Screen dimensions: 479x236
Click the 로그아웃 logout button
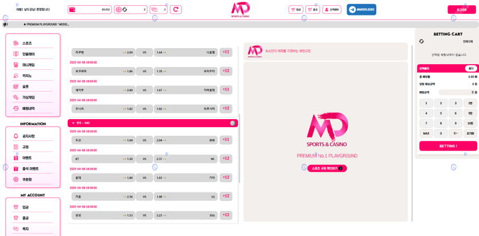[x=462, y=10]
